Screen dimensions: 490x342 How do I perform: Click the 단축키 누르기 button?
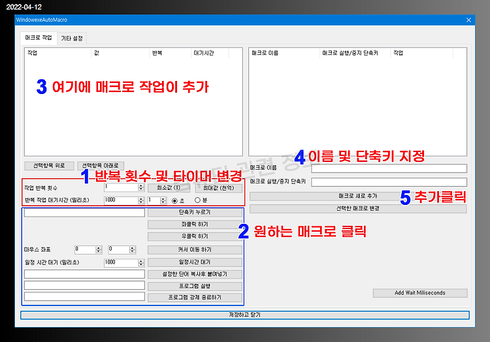point(195,212)
